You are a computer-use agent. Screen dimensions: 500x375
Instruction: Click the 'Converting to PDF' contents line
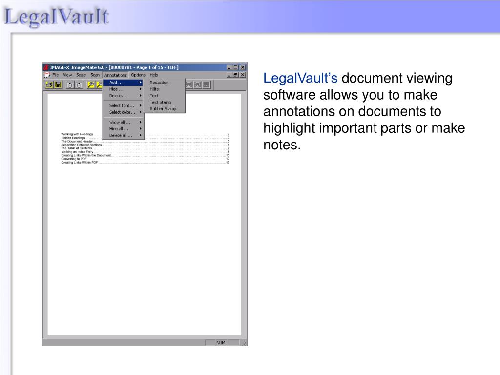tap(145, 159)
